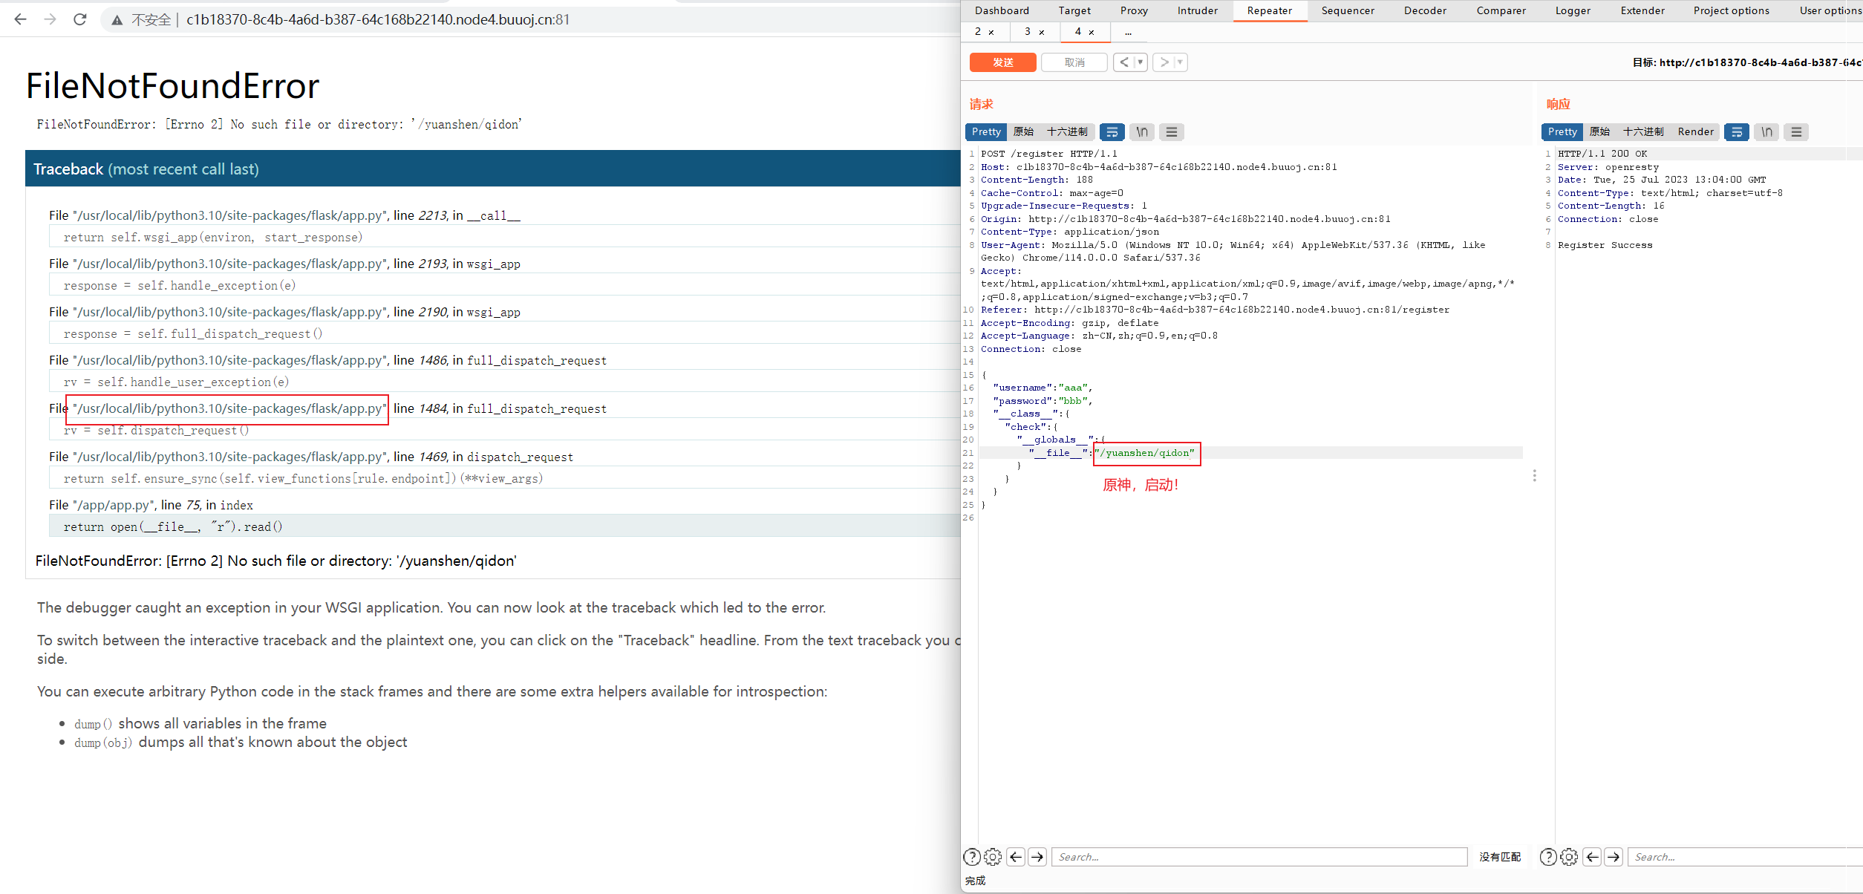
Task: Open the response panel options menu
Action: point(1796,132)
